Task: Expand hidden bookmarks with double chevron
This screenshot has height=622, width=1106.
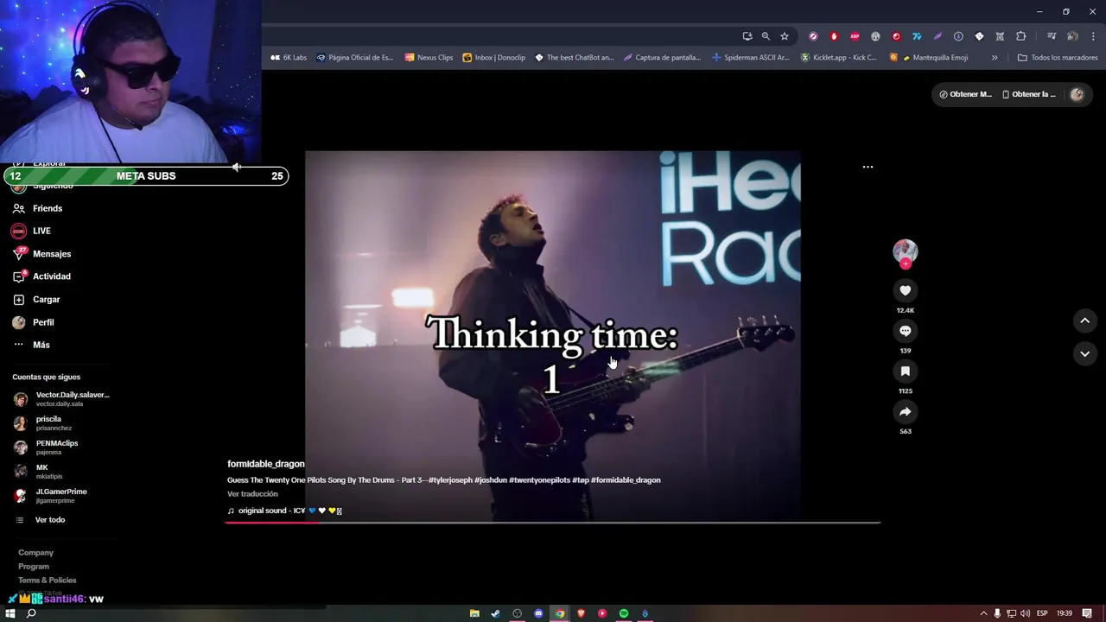Action: tap(995, 58)
